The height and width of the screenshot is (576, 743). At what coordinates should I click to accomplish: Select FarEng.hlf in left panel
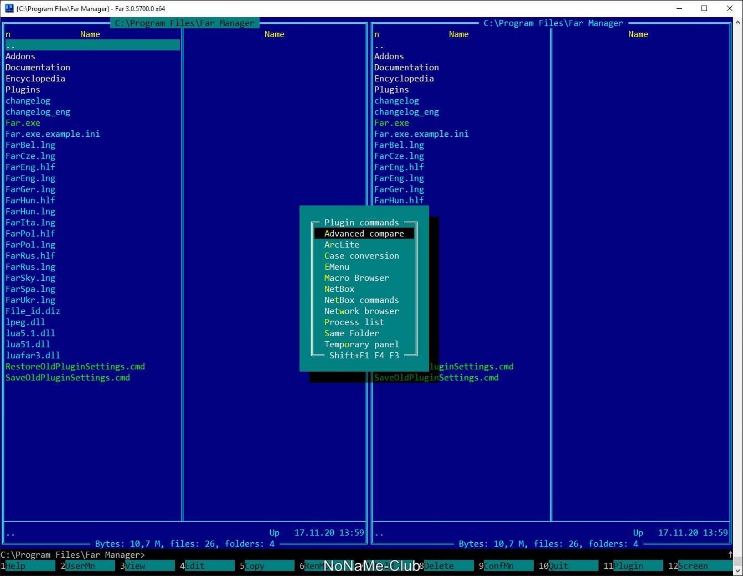pos(30,167)
